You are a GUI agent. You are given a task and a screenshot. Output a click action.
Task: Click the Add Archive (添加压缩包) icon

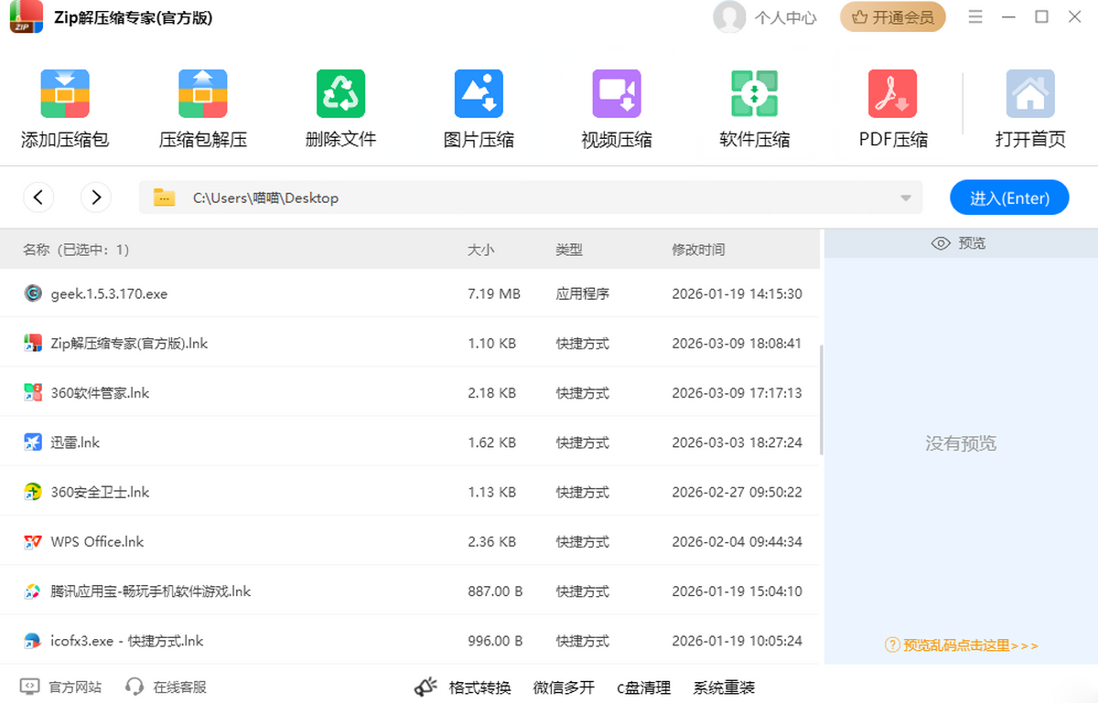pyautogui.click(x=65, y=94)
